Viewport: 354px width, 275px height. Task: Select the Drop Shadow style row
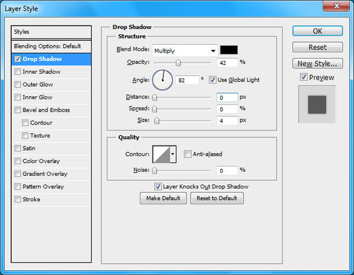coord(51,59)
